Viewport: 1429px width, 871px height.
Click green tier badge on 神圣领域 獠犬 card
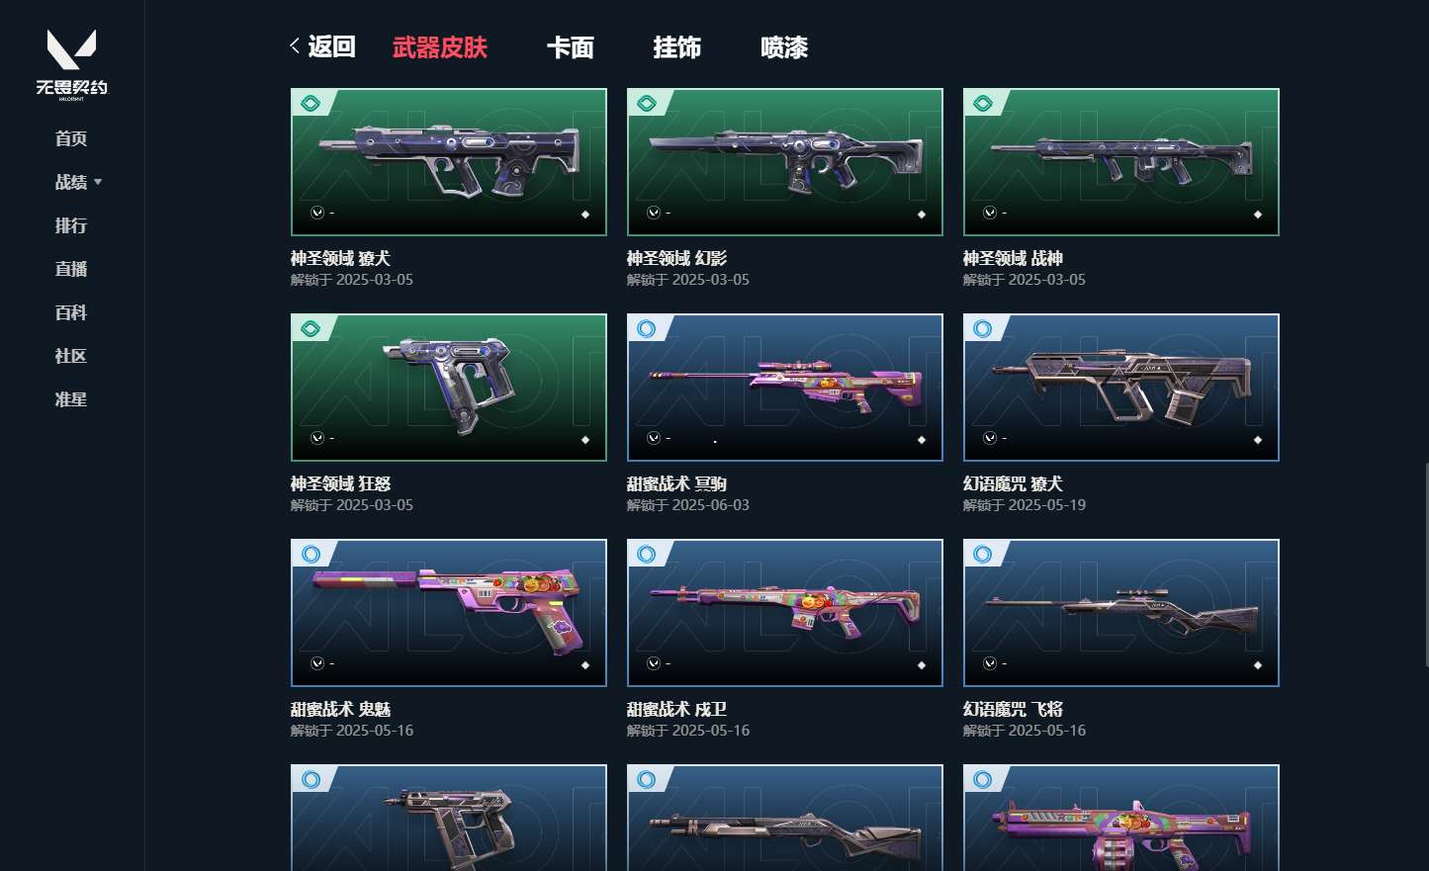point(311,103)
